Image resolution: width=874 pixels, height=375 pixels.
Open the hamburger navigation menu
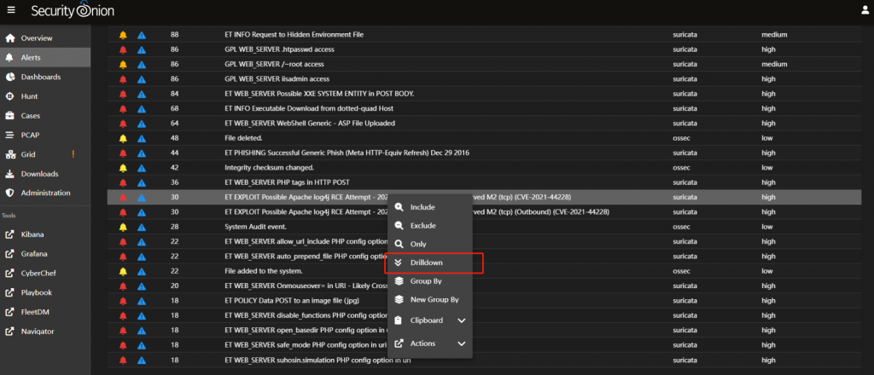(11, 10)
